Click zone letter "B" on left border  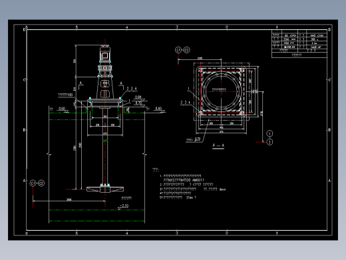(x=24, y=130)
